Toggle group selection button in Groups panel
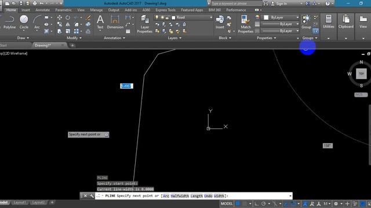This screenshot has width=371, height=208. pos(315,31)
